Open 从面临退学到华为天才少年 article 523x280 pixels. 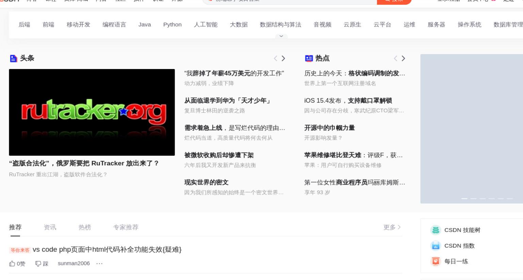228,101
